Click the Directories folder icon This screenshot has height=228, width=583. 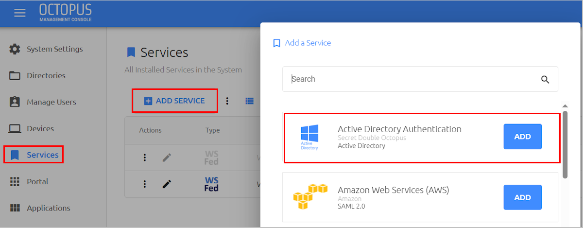coord(15,75)
